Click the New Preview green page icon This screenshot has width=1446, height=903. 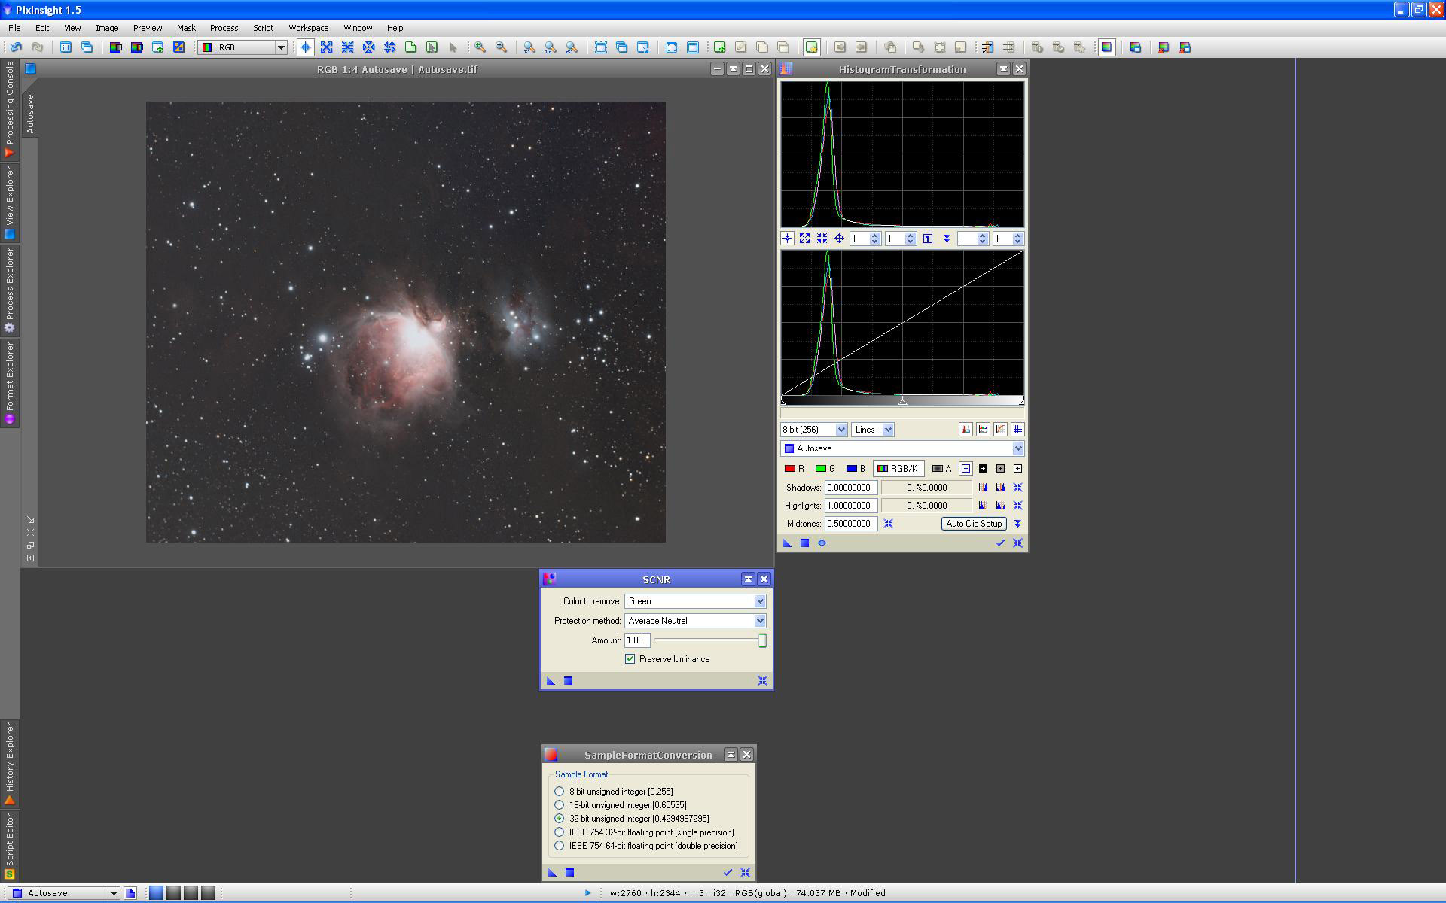click(410, 47)
